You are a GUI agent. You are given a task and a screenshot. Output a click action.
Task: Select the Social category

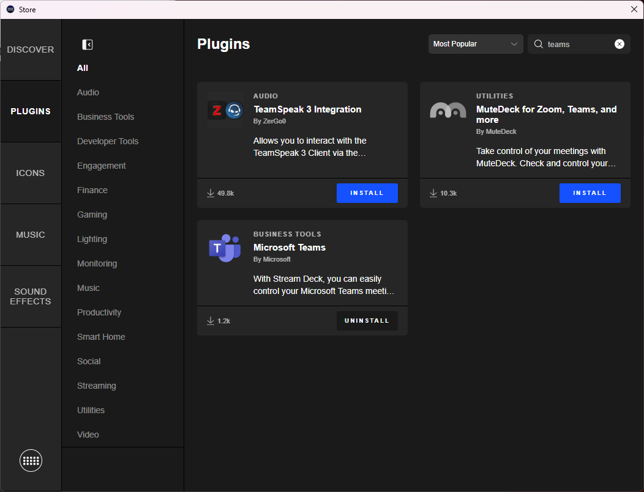pyautogui.click(x=89, y=361)
